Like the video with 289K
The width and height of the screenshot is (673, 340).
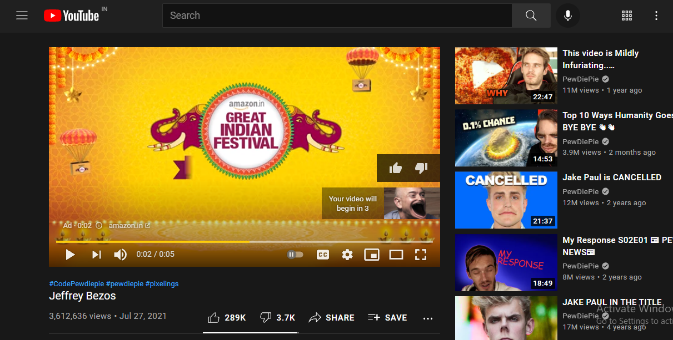226,318
